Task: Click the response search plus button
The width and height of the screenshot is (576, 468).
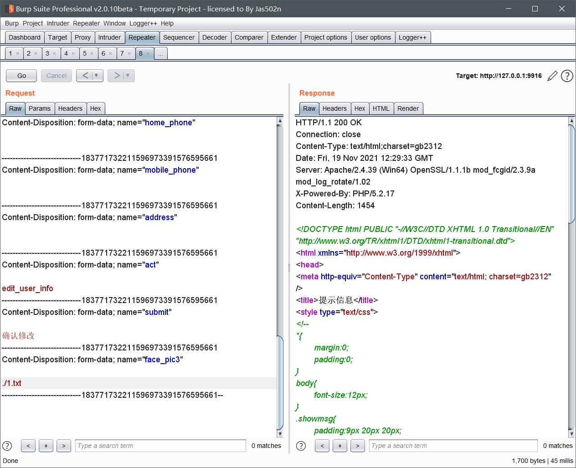Action: [340, 446]
